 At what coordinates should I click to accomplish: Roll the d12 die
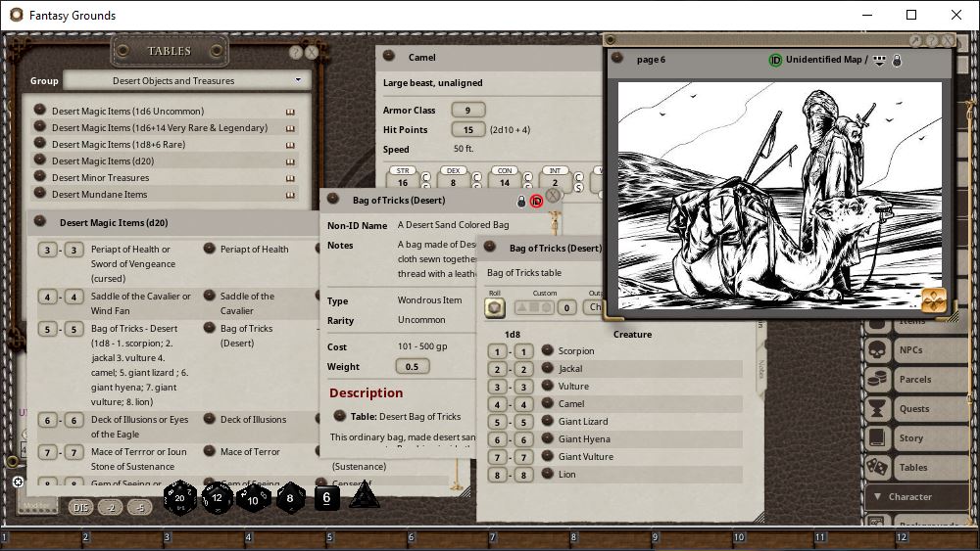[x=217, y=498]
